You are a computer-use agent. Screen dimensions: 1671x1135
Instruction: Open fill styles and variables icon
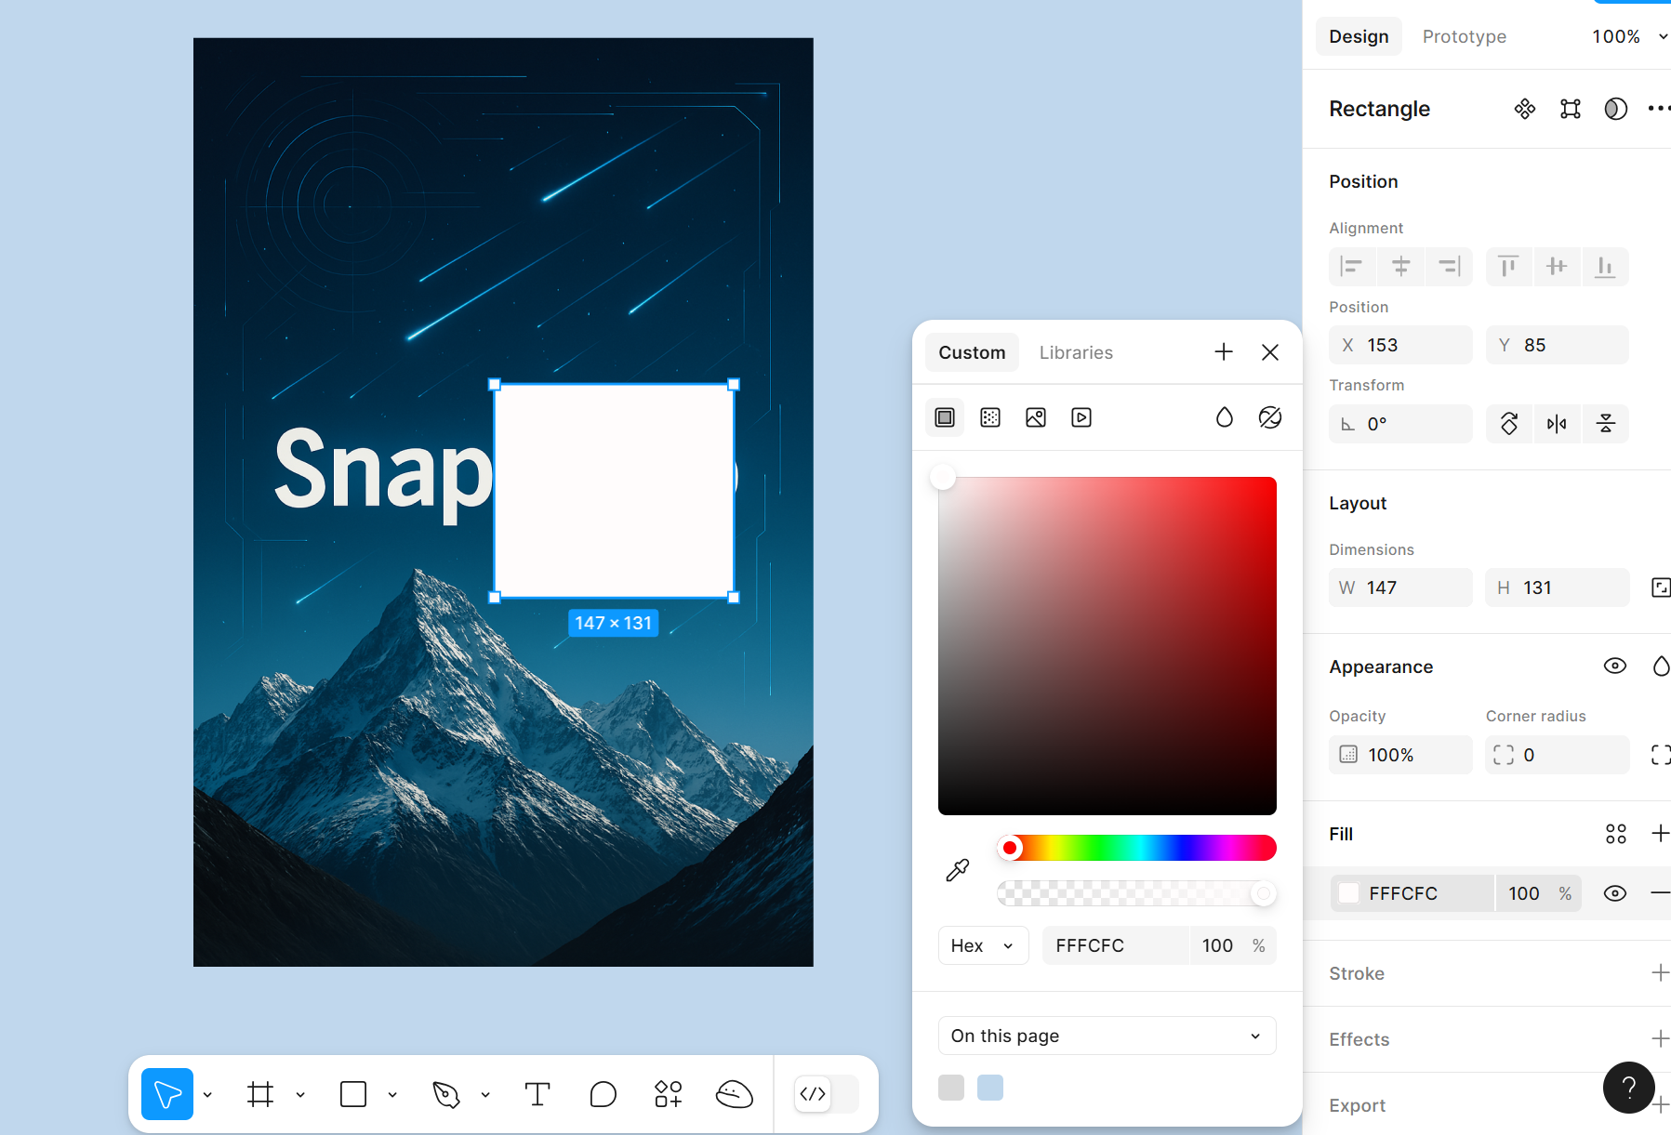pos(1616,834)
